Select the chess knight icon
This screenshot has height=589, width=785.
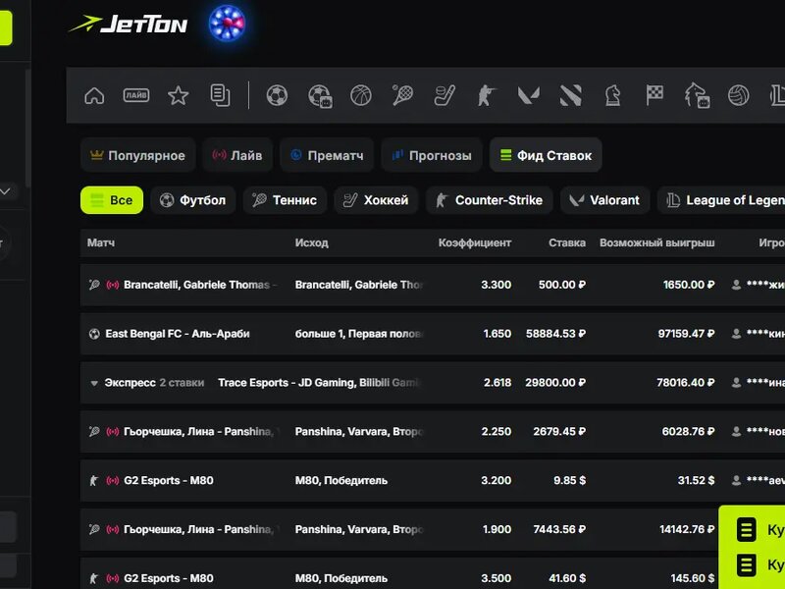[x=612, y=95]
